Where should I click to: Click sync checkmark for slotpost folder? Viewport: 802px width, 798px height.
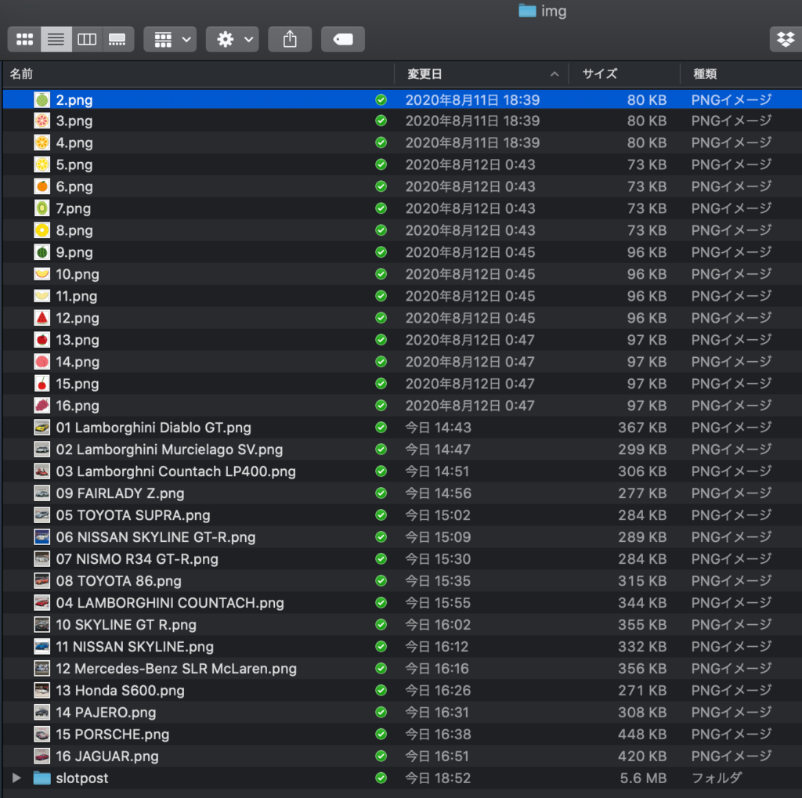tap(381, 778)
